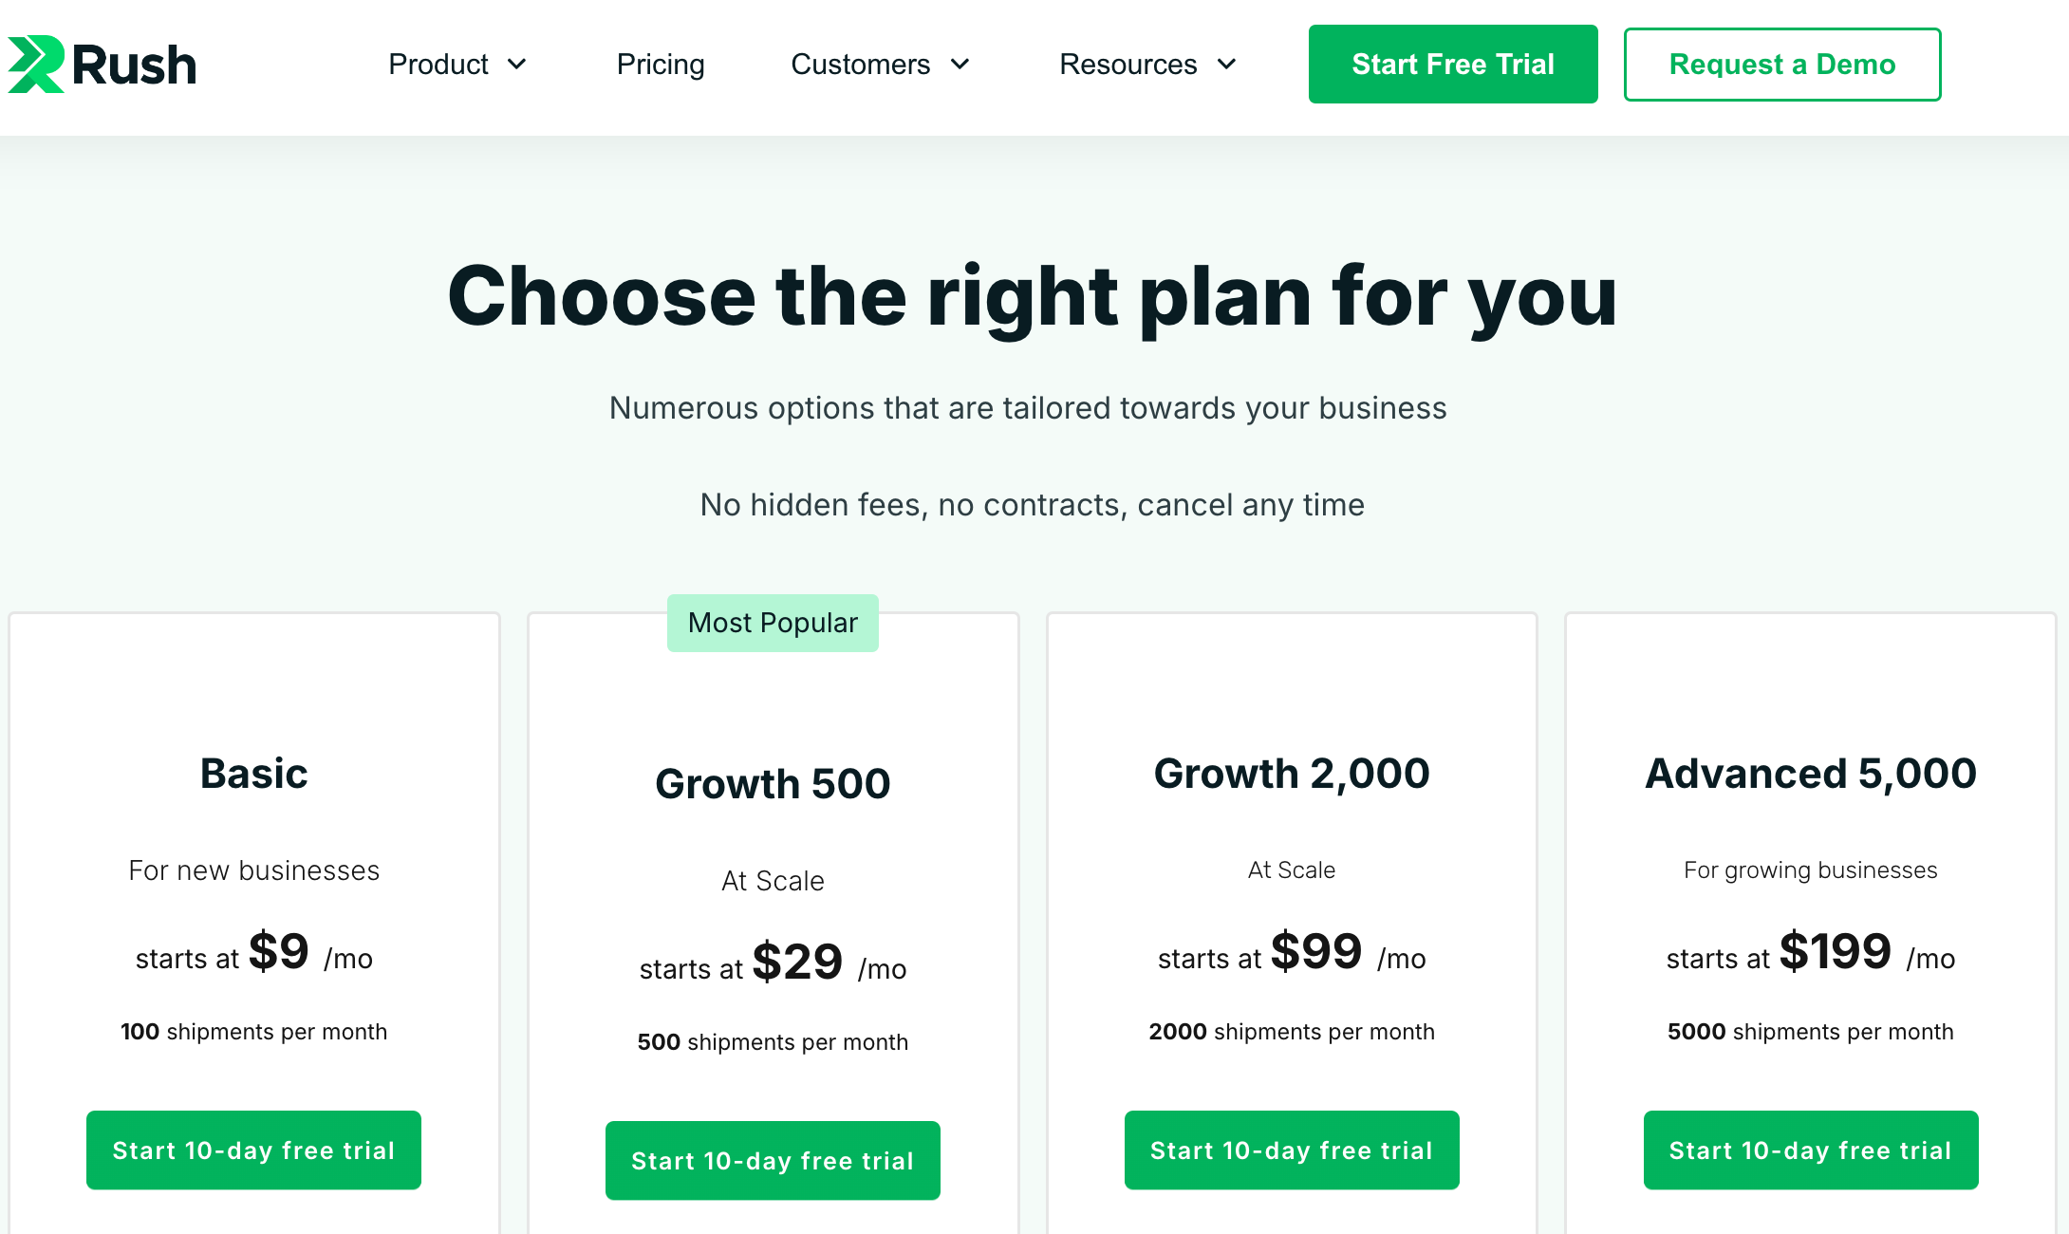2069x1234 pixels.
Task: Click the Rush logo icon
Action: coord(36,65)
